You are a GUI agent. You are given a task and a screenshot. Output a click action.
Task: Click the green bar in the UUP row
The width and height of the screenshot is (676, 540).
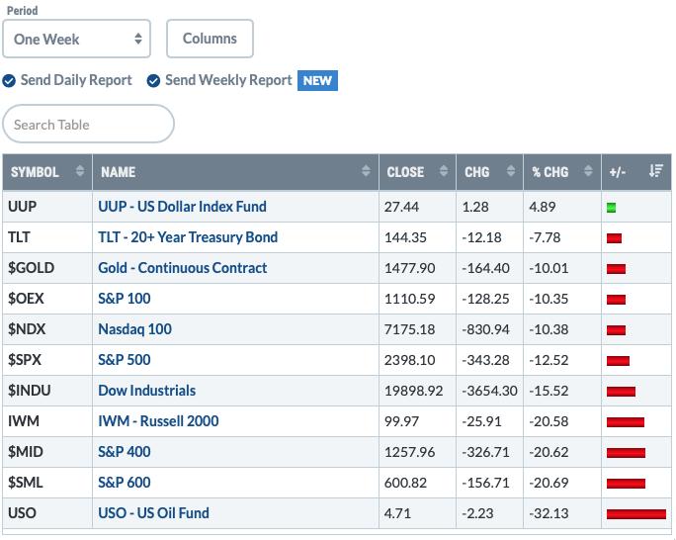[611, 208]
